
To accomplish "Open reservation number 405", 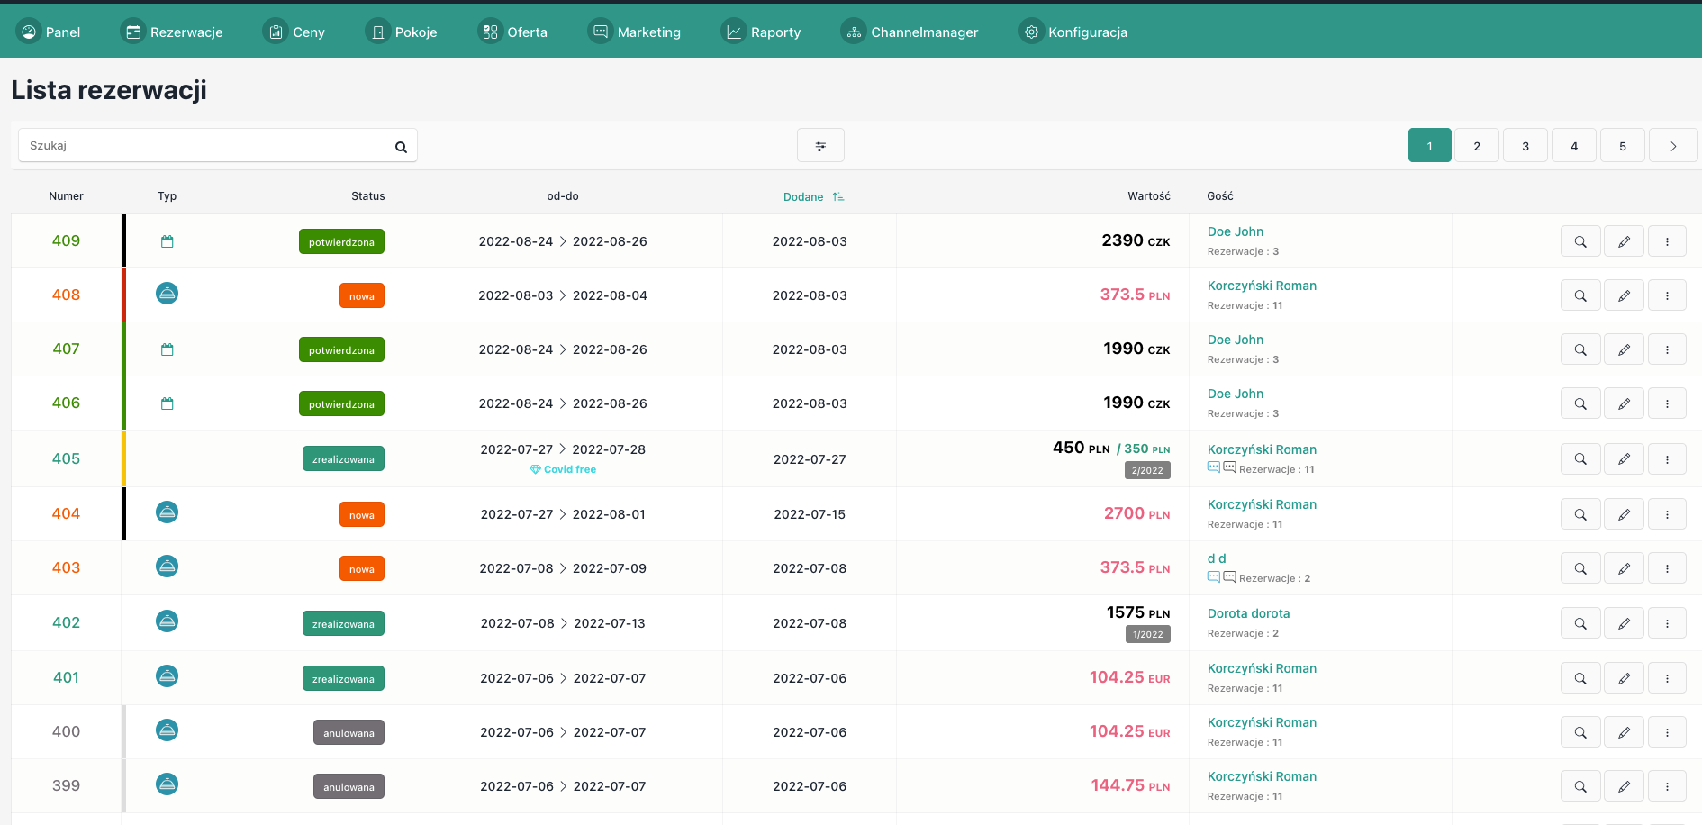I will pyautogui.click(x=66, y=458).
